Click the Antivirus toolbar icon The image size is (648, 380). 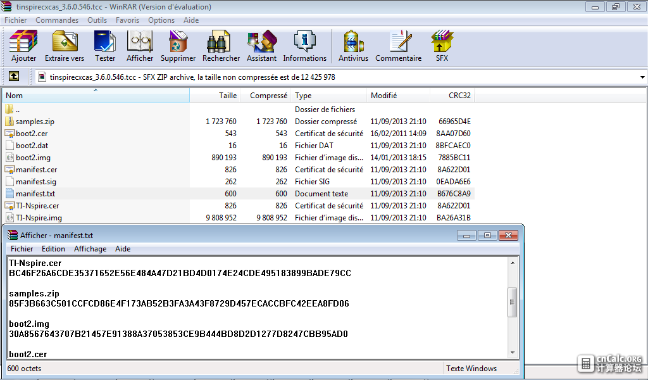pyautogui.click(x=353, y=41)
